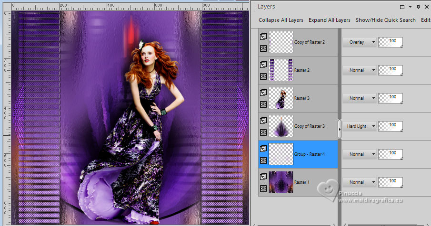Click the layer type icon for Copy of Raster 2
The height and width of the screenshot is (226, 431).
263,37
